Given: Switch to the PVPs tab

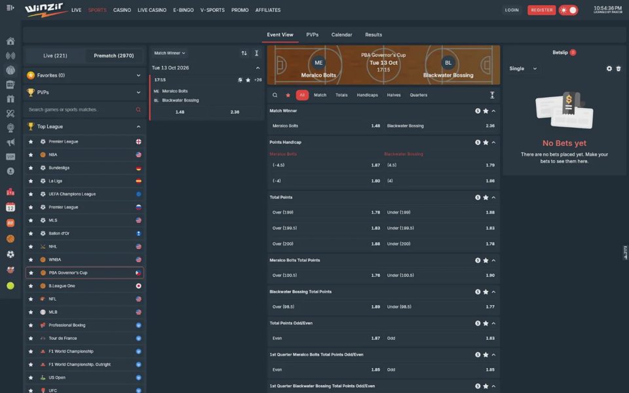Looking at the screenshot, I should 312,35.
